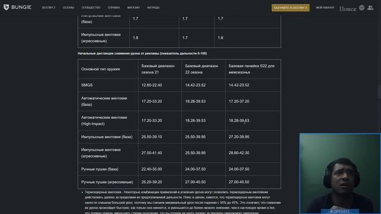Open the DESTINY 2 menu

click(48, 8)
